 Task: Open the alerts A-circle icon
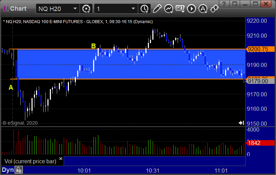203,9
